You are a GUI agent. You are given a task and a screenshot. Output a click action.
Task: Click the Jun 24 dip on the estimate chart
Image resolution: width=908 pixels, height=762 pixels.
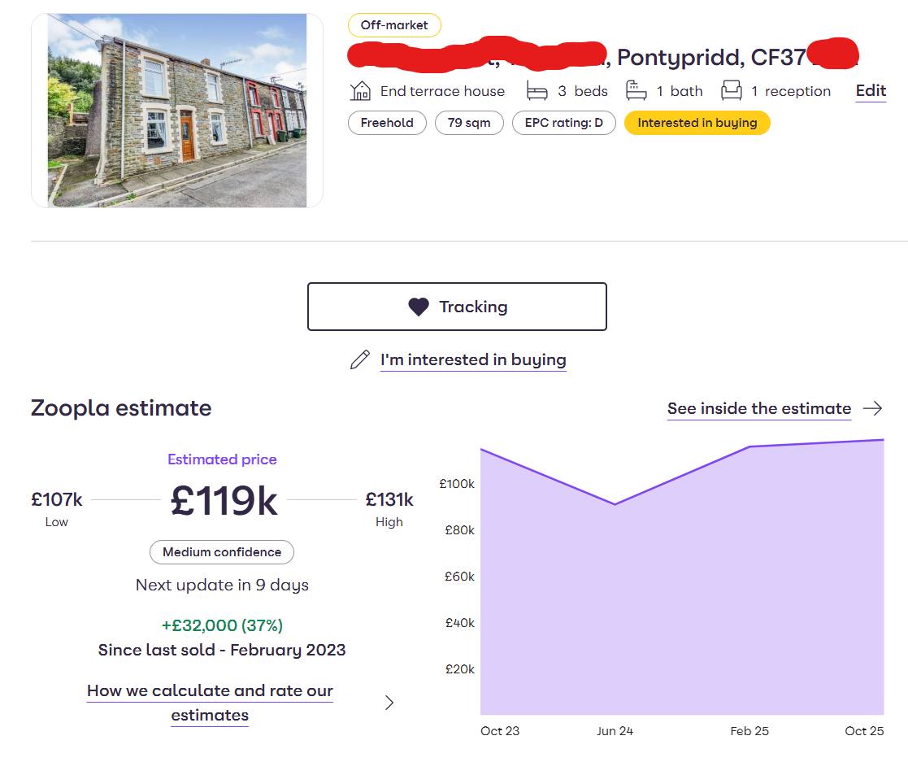click(615, 504)
